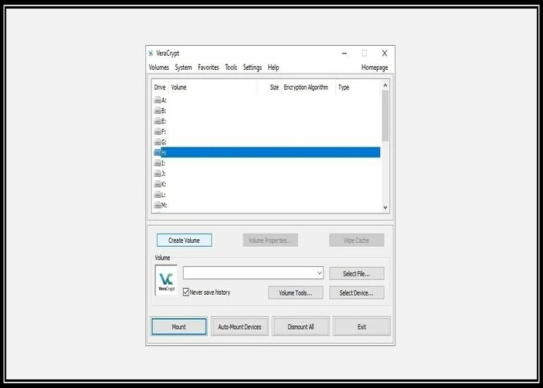Click the Select File button
The height and width of the screenshot is (388, 543).
357,273
